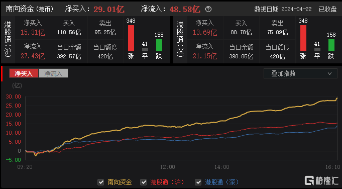The height and width of the screenshot is (189, 342).
Task: Click the help question mark icon beside 净流入
Action: tap(208, 9)
